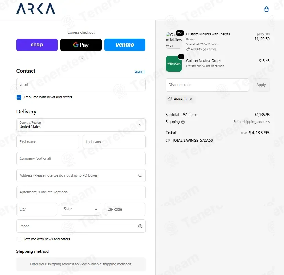284x275 pixels.
Task: Click the 250 quantity badge
Action: (x=180, y=33)
